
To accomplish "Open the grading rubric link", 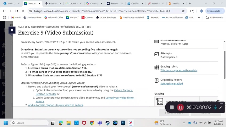I will tap(179, 70).
